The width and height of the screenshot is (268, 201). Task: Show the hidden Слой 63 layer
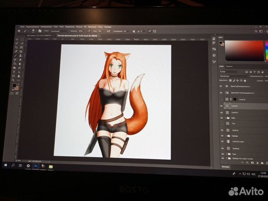pyautogui.click(x=221, y=99)
